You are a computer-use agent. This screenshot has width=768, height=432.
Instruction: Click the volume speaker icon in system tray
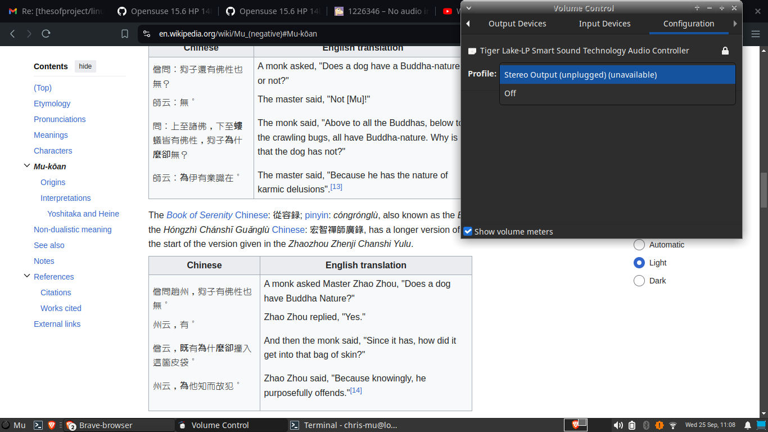(x=618, y=425)
